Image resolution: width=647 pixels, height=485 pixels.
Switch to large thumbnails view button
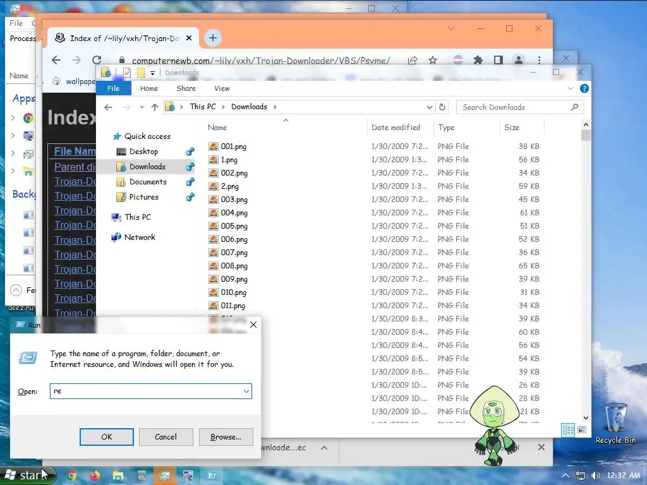click(582, 430)
